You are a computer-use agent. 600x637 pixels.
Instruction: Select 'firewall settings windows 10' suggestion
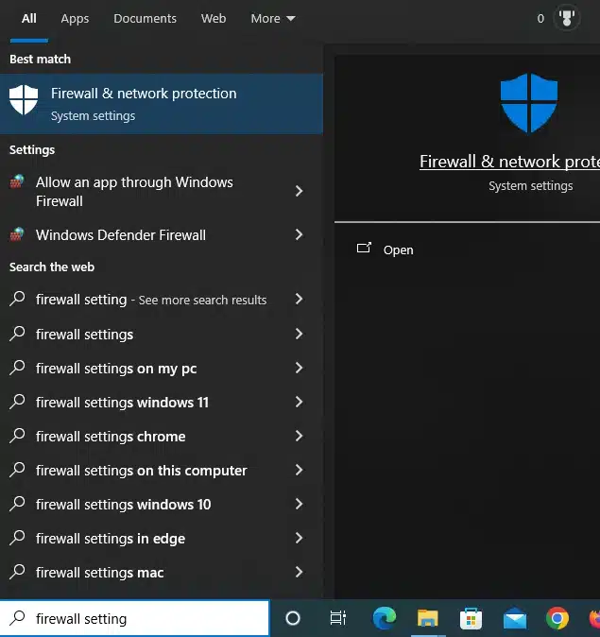162,504
